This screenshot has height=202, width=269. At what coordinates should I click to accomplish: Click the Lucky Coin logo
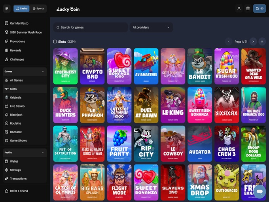tap(68, 9)
